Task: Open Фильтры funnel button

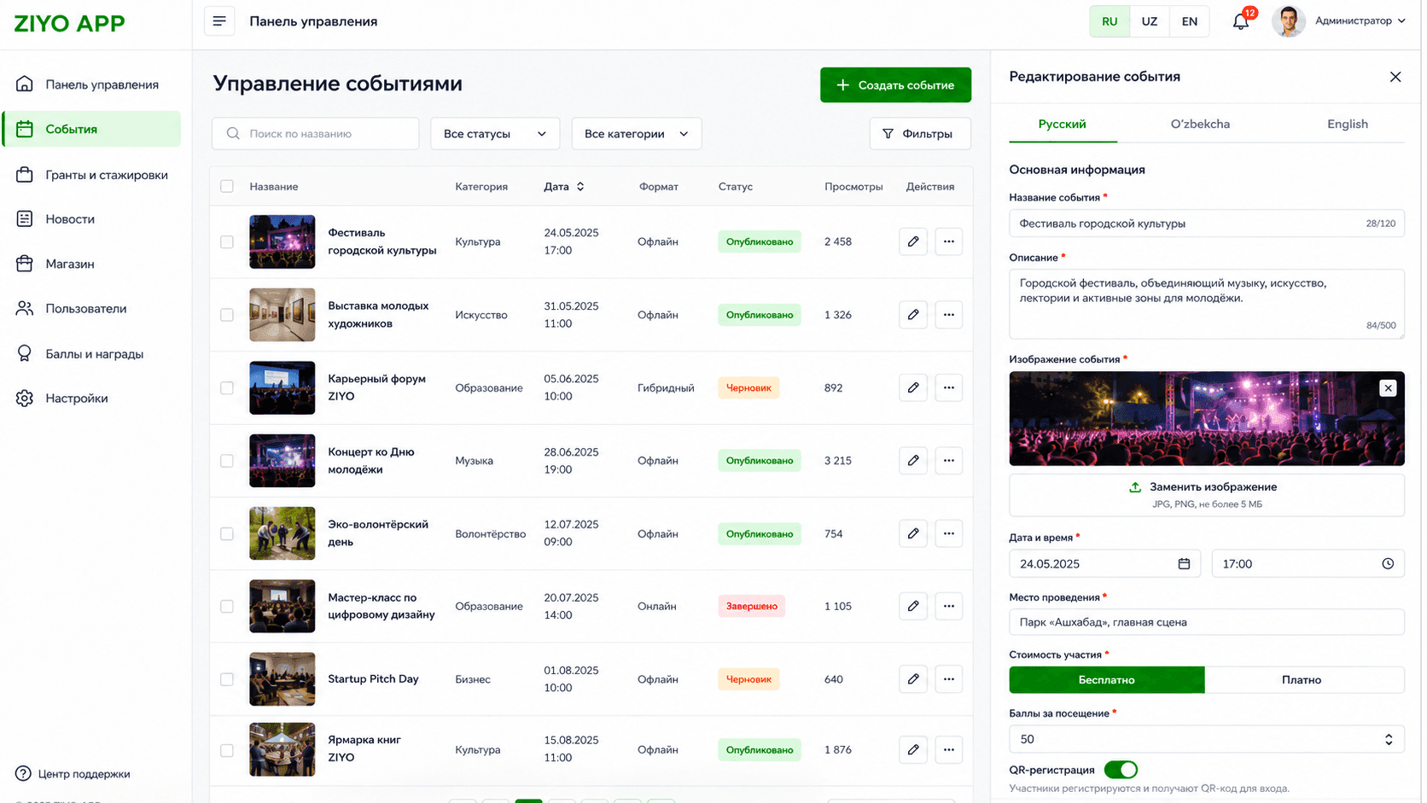Action: click(920, 134)
